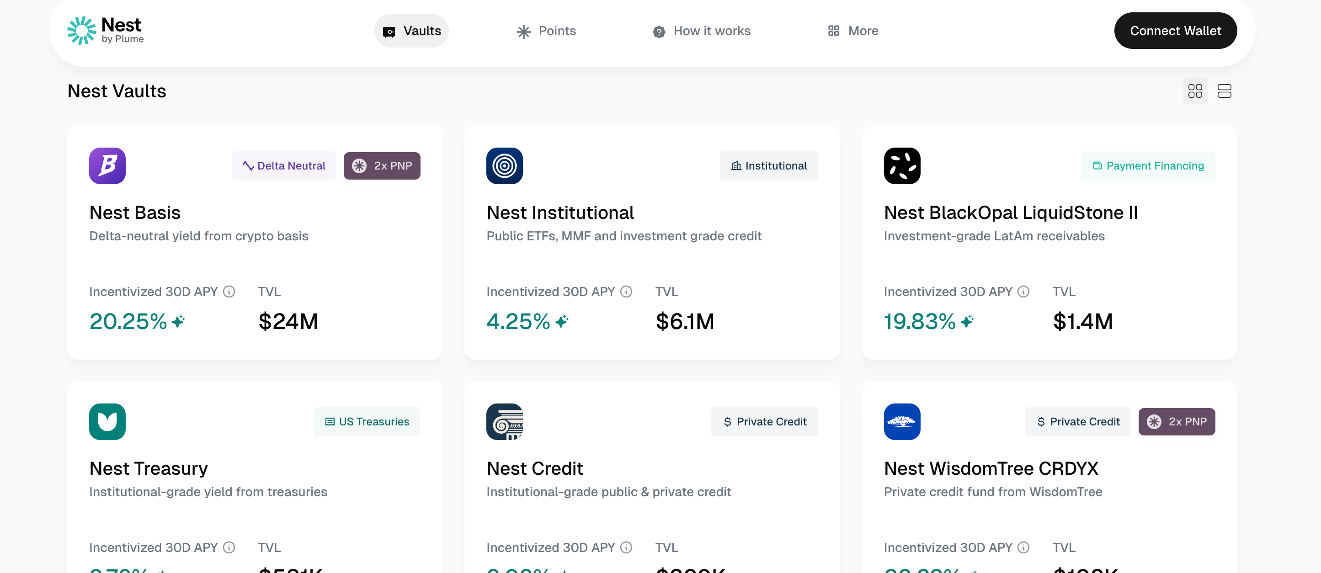Open the Nest Treasury vault title

pos(148,468)
